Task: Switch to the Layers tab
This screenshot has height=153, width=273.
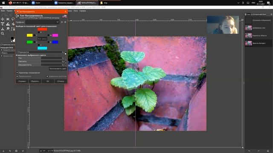Action: coord(247,14)
